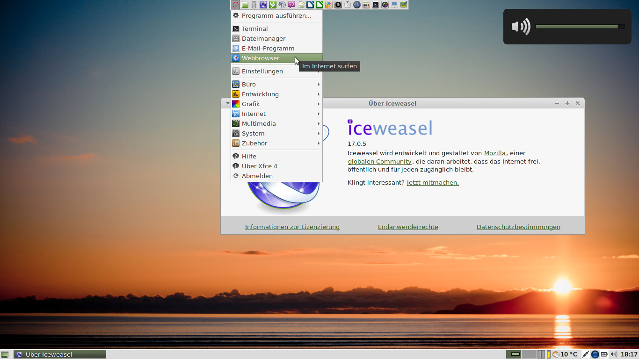Viewport: 639px width, 359px height.
Task: Launch the blue LibreOffice document icon
Action: click(310, 5)
